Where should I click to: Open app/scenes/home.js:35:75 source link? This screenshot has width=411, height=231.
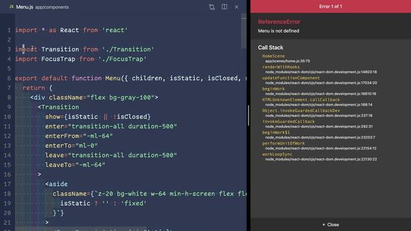pos(288,61)
